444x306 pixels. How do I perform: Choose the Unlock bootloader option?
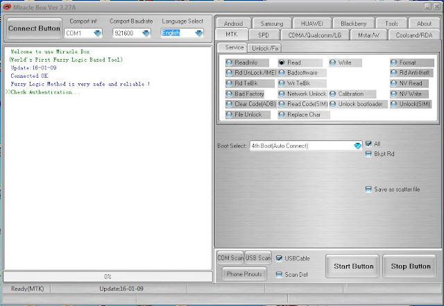[x=358, y=104]
